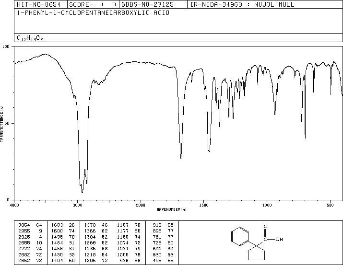The width and height of the screenshot is (343, 265).
Task: Select peak table entry 729
Action: click(163, 242)
